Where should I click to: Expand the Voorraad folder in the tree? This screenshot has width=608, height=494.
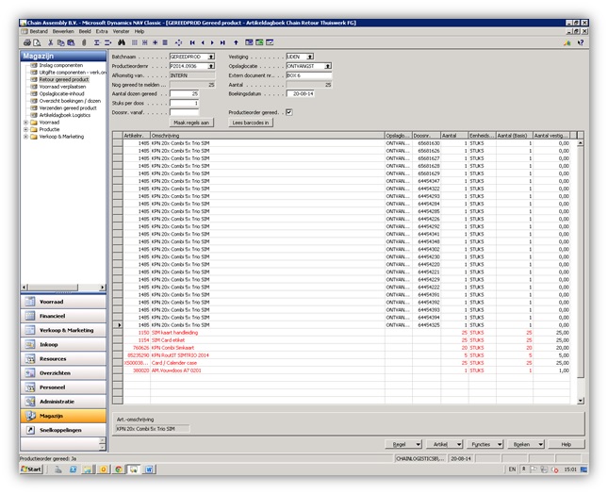pyautogui.click(x=25, y=123)
